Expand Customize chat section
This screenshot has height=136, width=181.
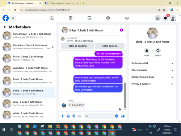pos(152,63)
